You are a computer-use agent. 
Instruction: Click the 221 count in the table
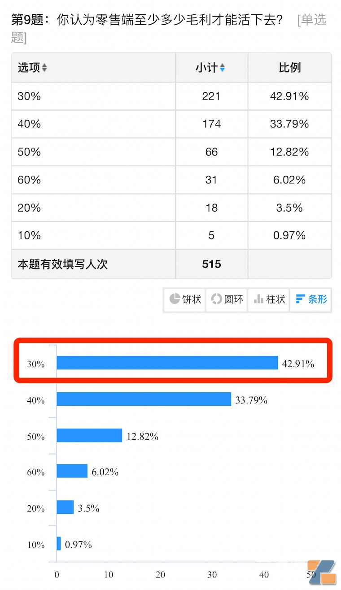[x=211, y=96]
